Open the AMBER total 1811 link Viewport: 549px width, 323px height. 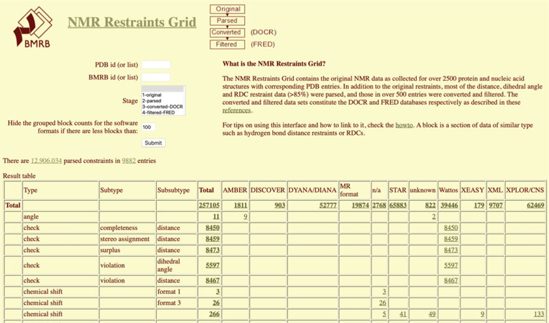pyautogui.click(x=241, y=205)
